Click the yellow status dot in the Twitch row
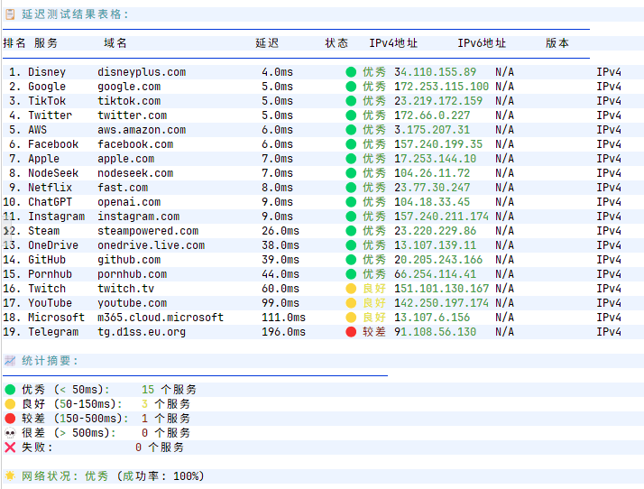The image size is (644, 489). (351, 289)
